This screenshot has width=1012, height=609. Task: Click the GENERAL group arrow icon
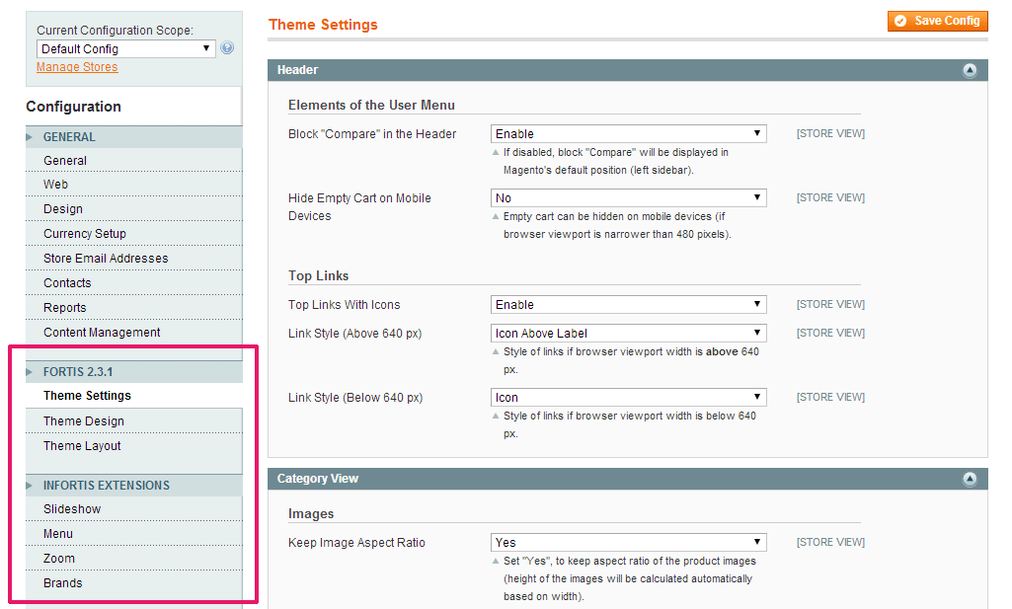(x=30, y=137)
